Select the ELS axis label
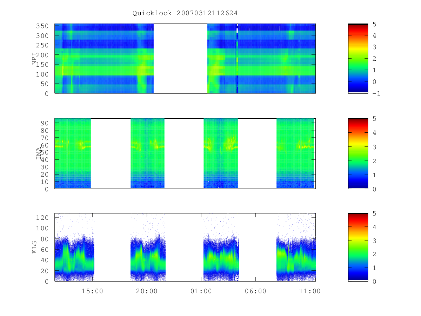 point(34,247)
